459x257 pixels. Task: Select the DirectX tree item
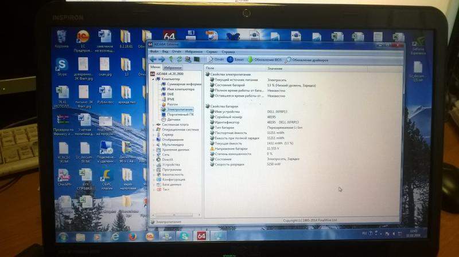point(168,160)
